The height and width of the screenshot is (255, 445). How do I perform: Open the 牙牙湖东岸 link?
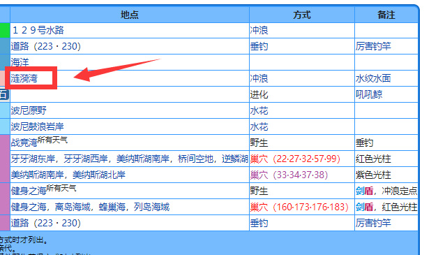point(33,159)
